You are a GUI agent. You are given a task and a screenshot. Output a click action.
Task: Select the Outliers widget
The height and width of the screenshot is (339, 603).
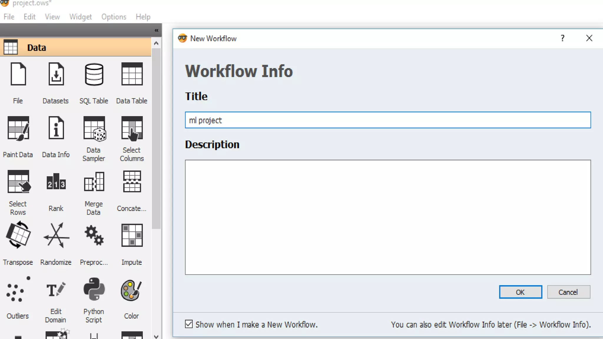point(18,290)
